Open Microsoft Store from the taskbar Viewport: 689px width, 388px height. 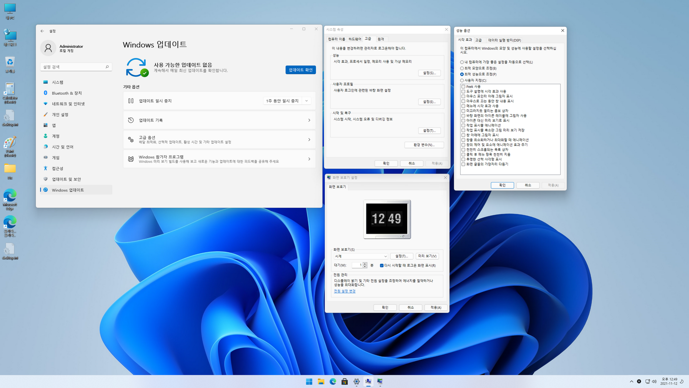pyautogui.click(x=345, y=381)
